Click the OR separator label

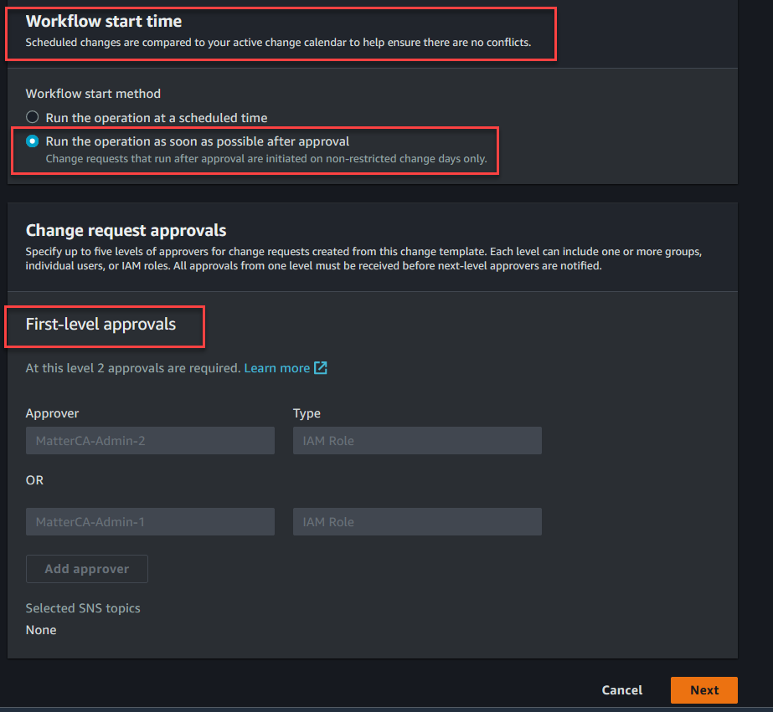[x=34, y=479]
